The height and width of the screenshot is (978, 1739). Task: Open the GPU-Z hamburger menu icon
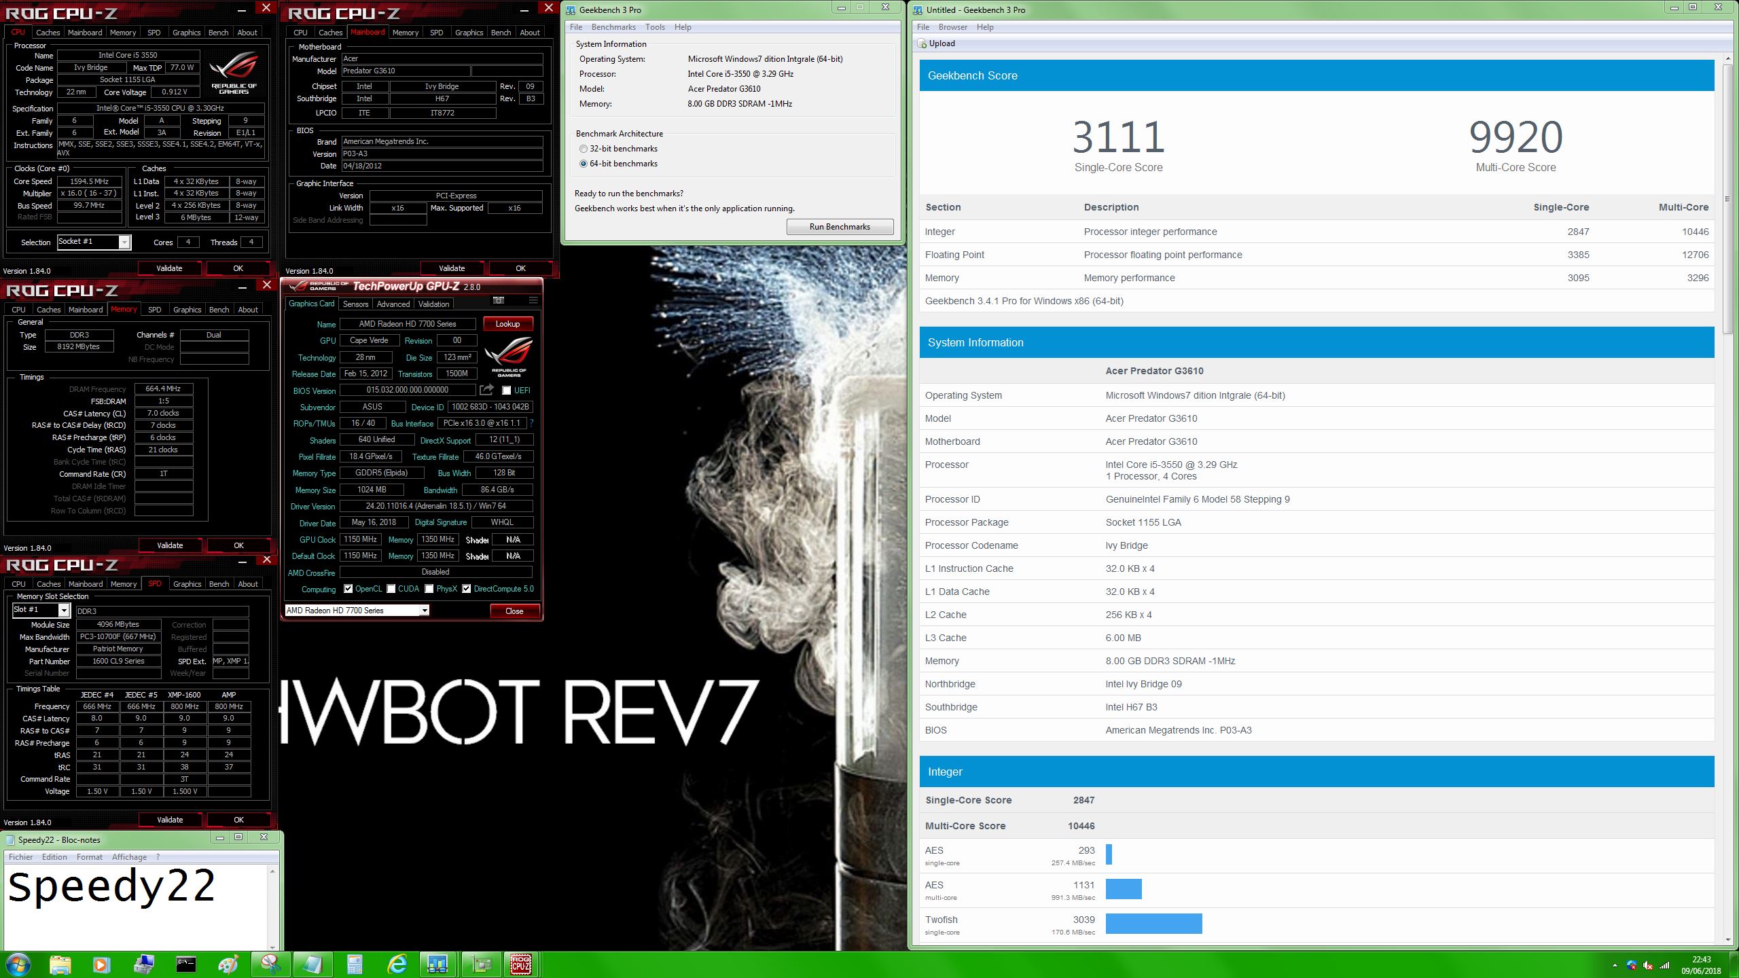pos(533,300)
